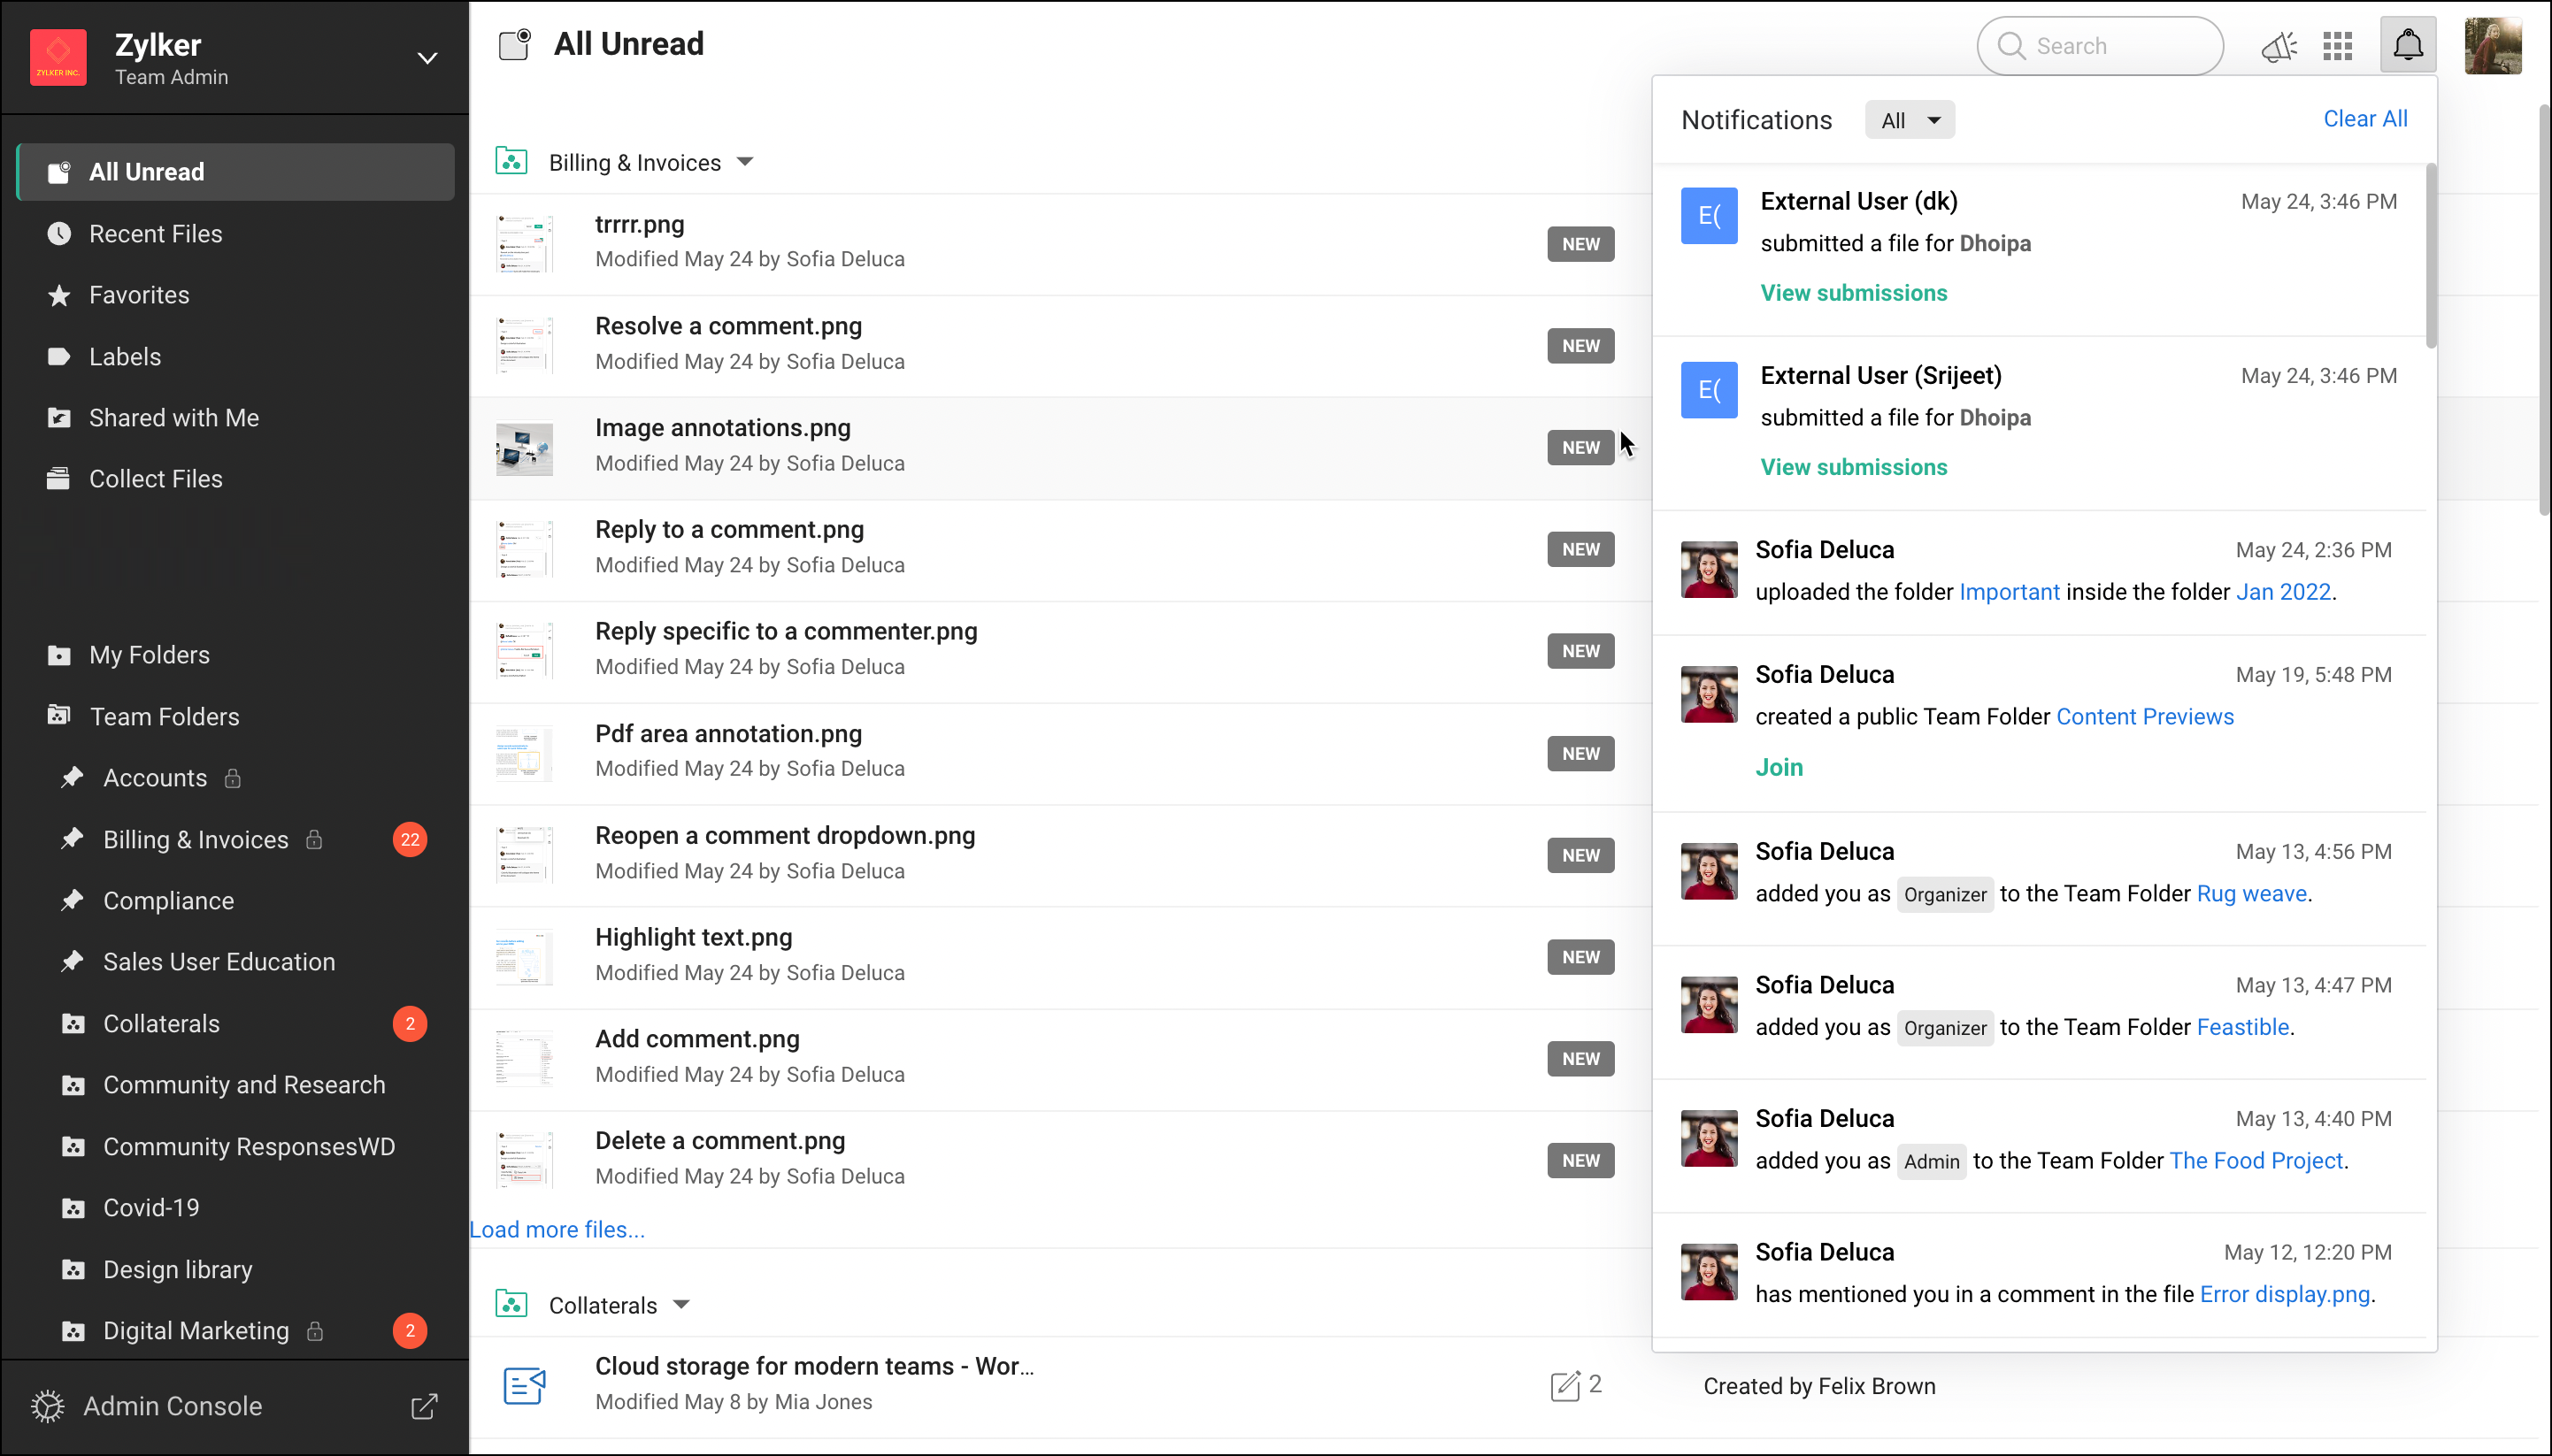Click the notification bell icon
2552x1456 pixels.
(x=2407, y=45)
